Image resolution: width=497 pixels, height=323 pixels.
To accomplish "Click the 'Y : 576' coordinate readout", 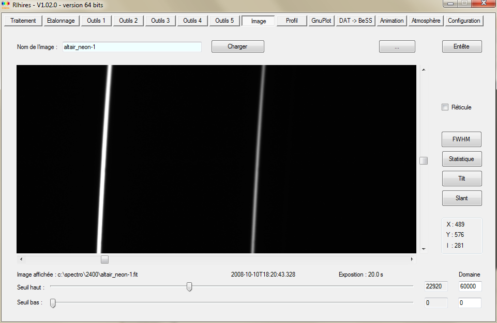I will 455,235.
